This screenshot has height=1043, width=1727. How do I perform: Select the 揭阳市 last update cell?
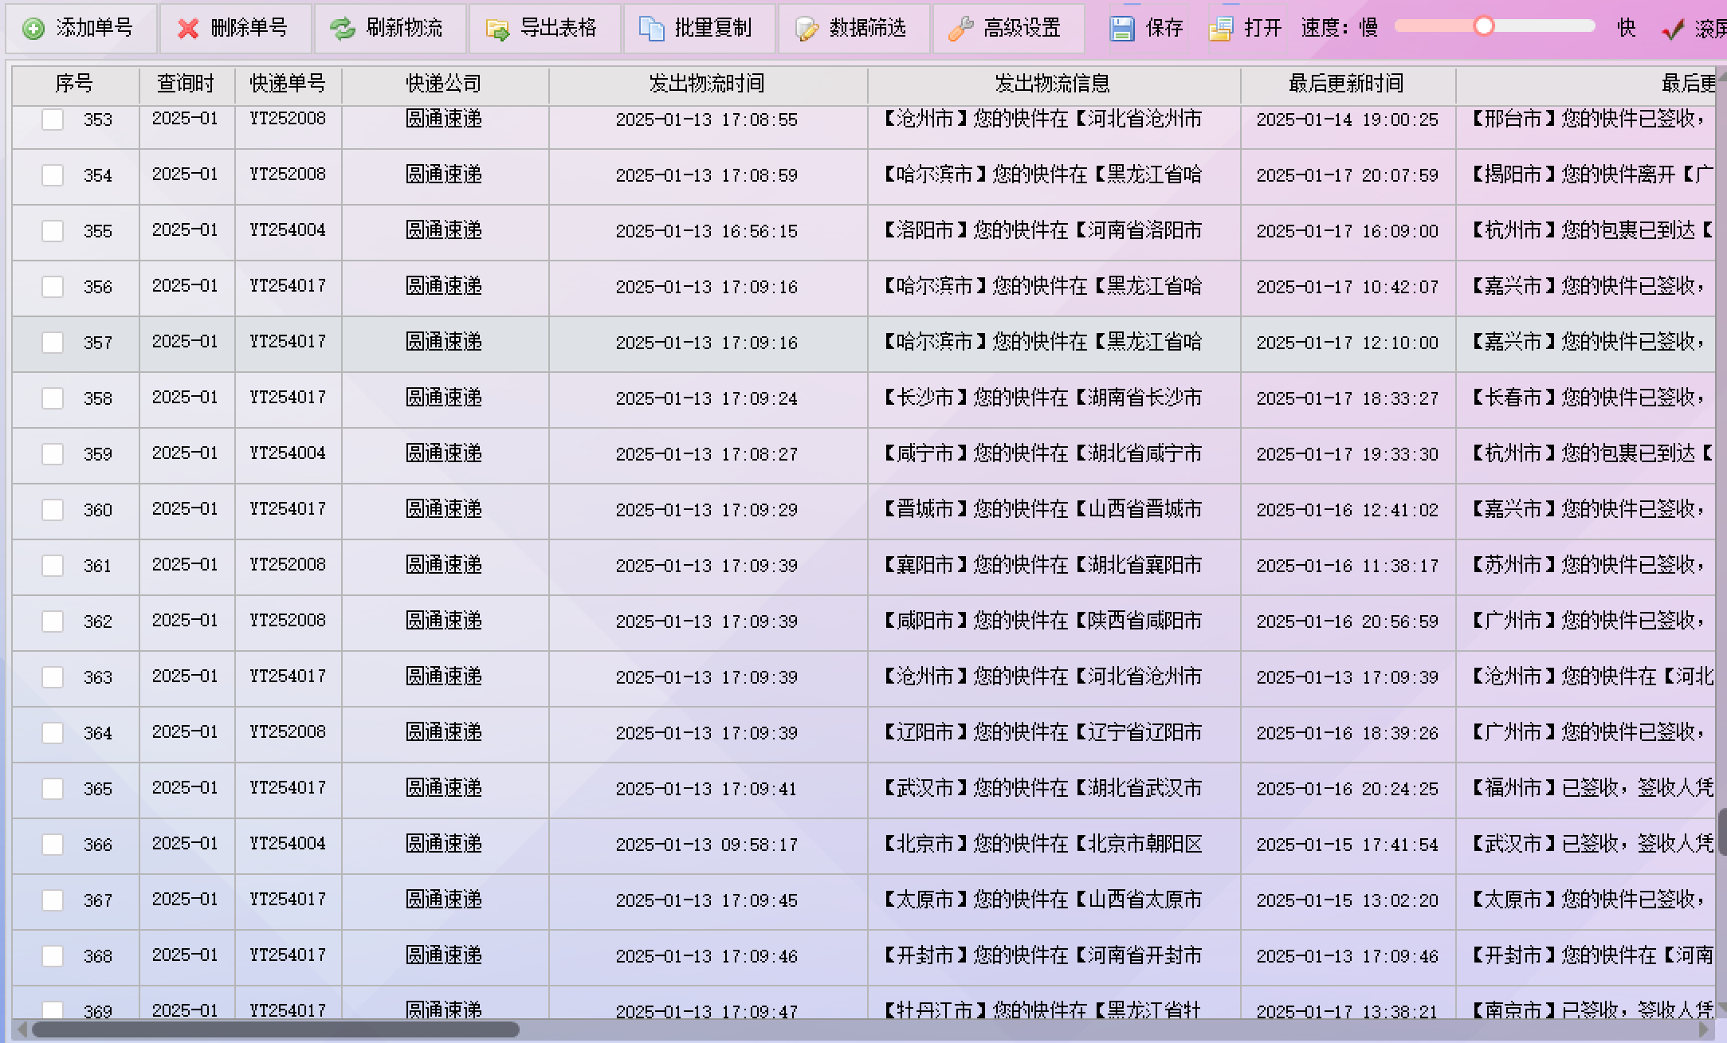tap(1586, 175)
